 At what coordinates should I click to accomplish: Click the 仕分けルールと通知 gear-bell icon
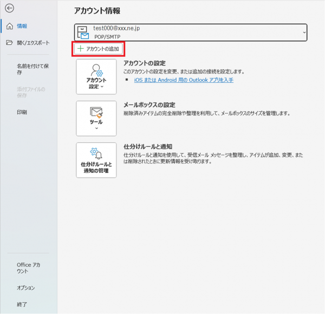pos(96,154)
